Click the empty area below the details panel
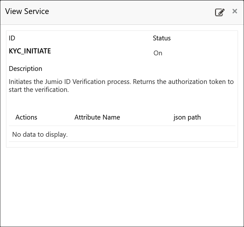This screenshot has width=244, height=227. 122,184
